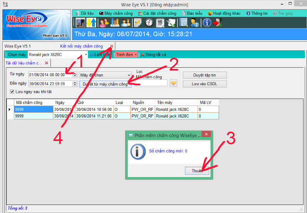Click the 'Đến ngày' date spinner

(x=75, y=84)
